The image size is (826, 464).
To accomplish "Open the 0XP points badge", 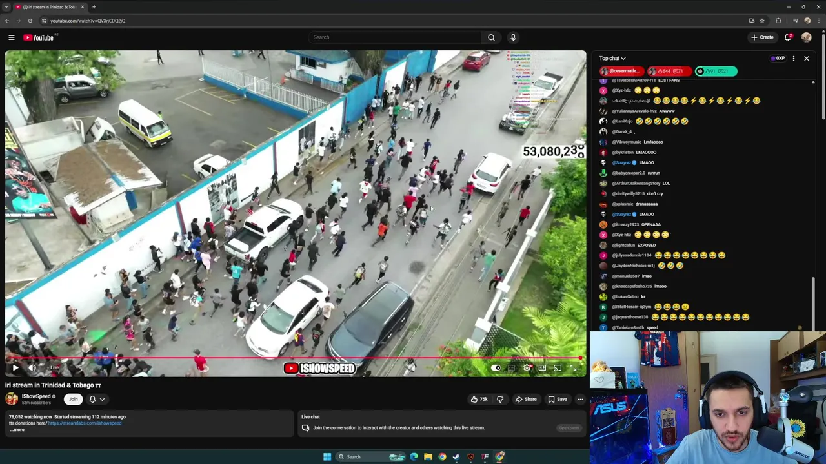I will click(x=778, y=59).
